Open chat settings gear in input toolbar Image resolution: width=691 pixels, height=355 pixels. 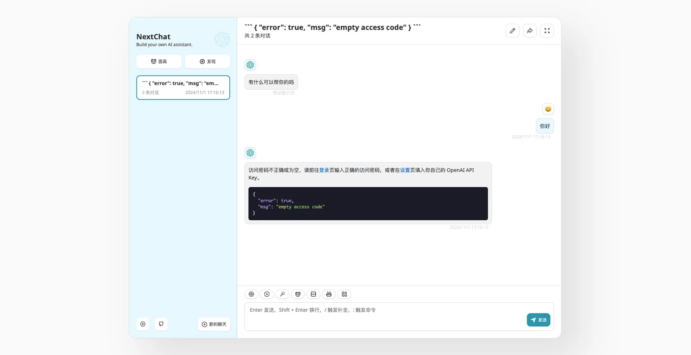point(251,294)
